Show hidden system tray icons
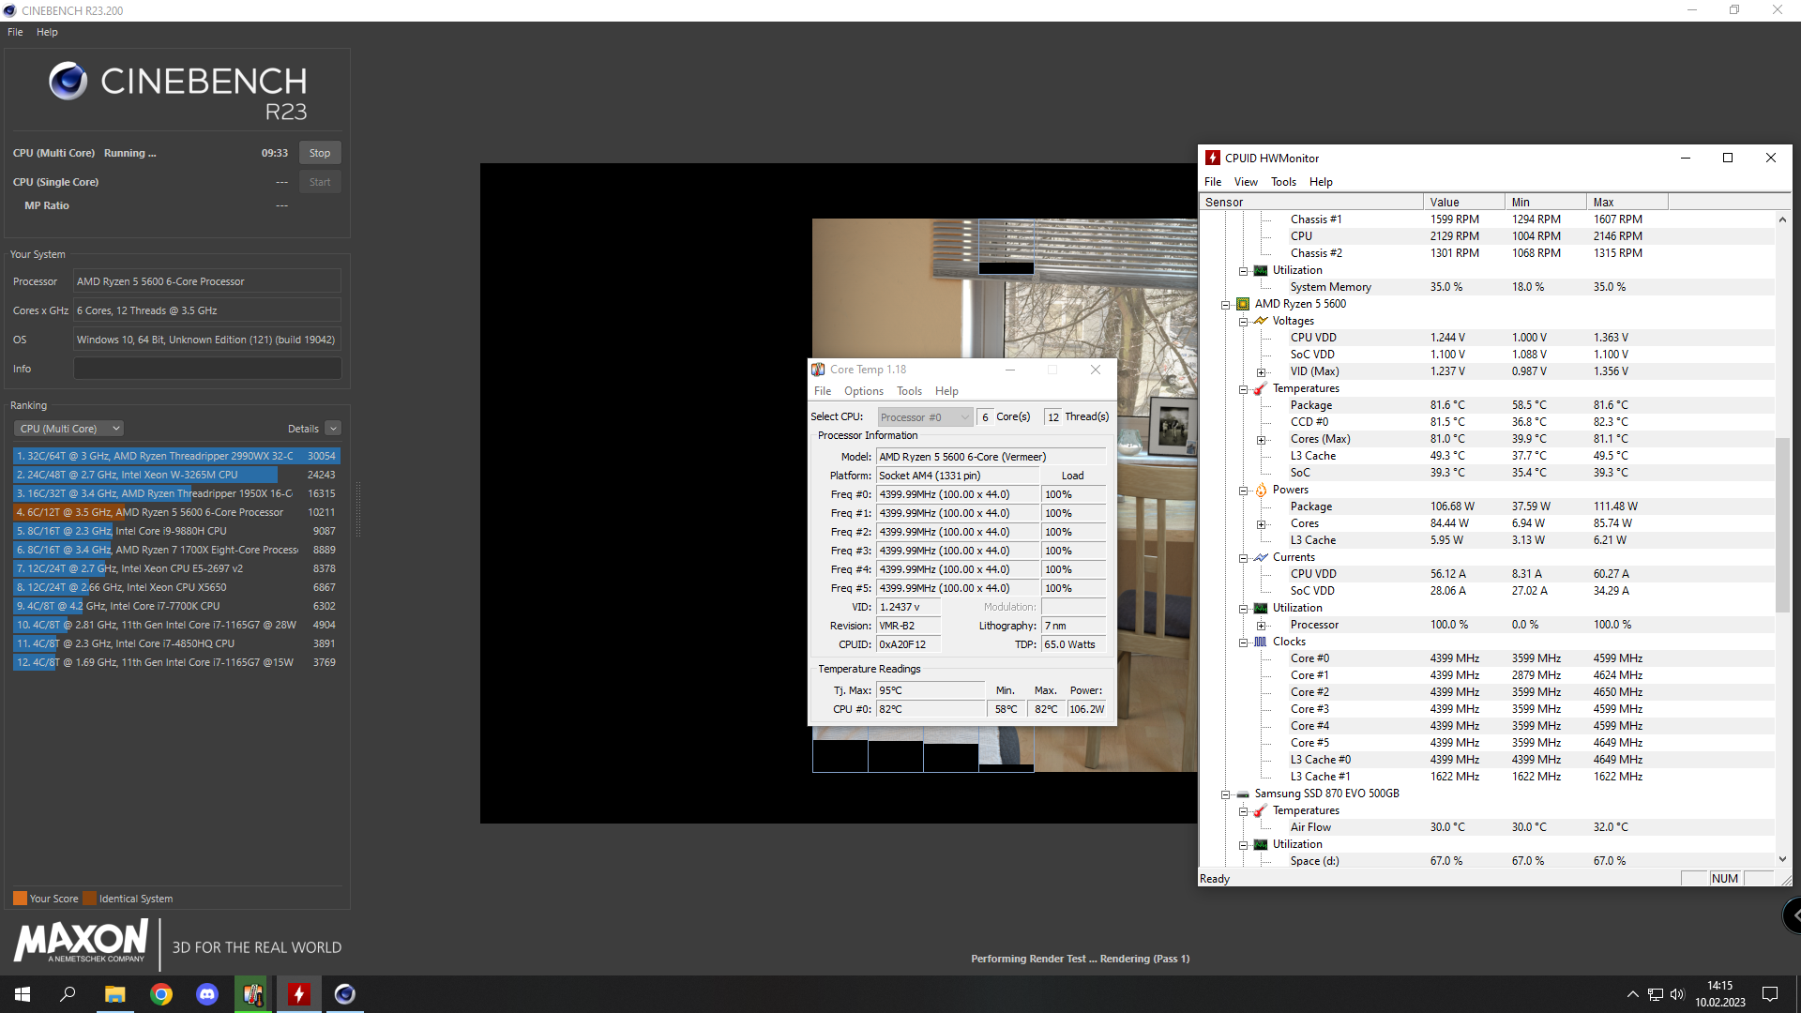The image size is (1801, 1013). coord(1632,994)
